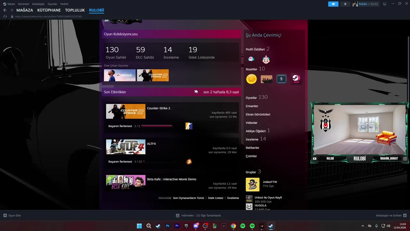This screenshot has height=231, width=410.
Task: Open the Son Oynananların Tümü link
Action: 188,198
